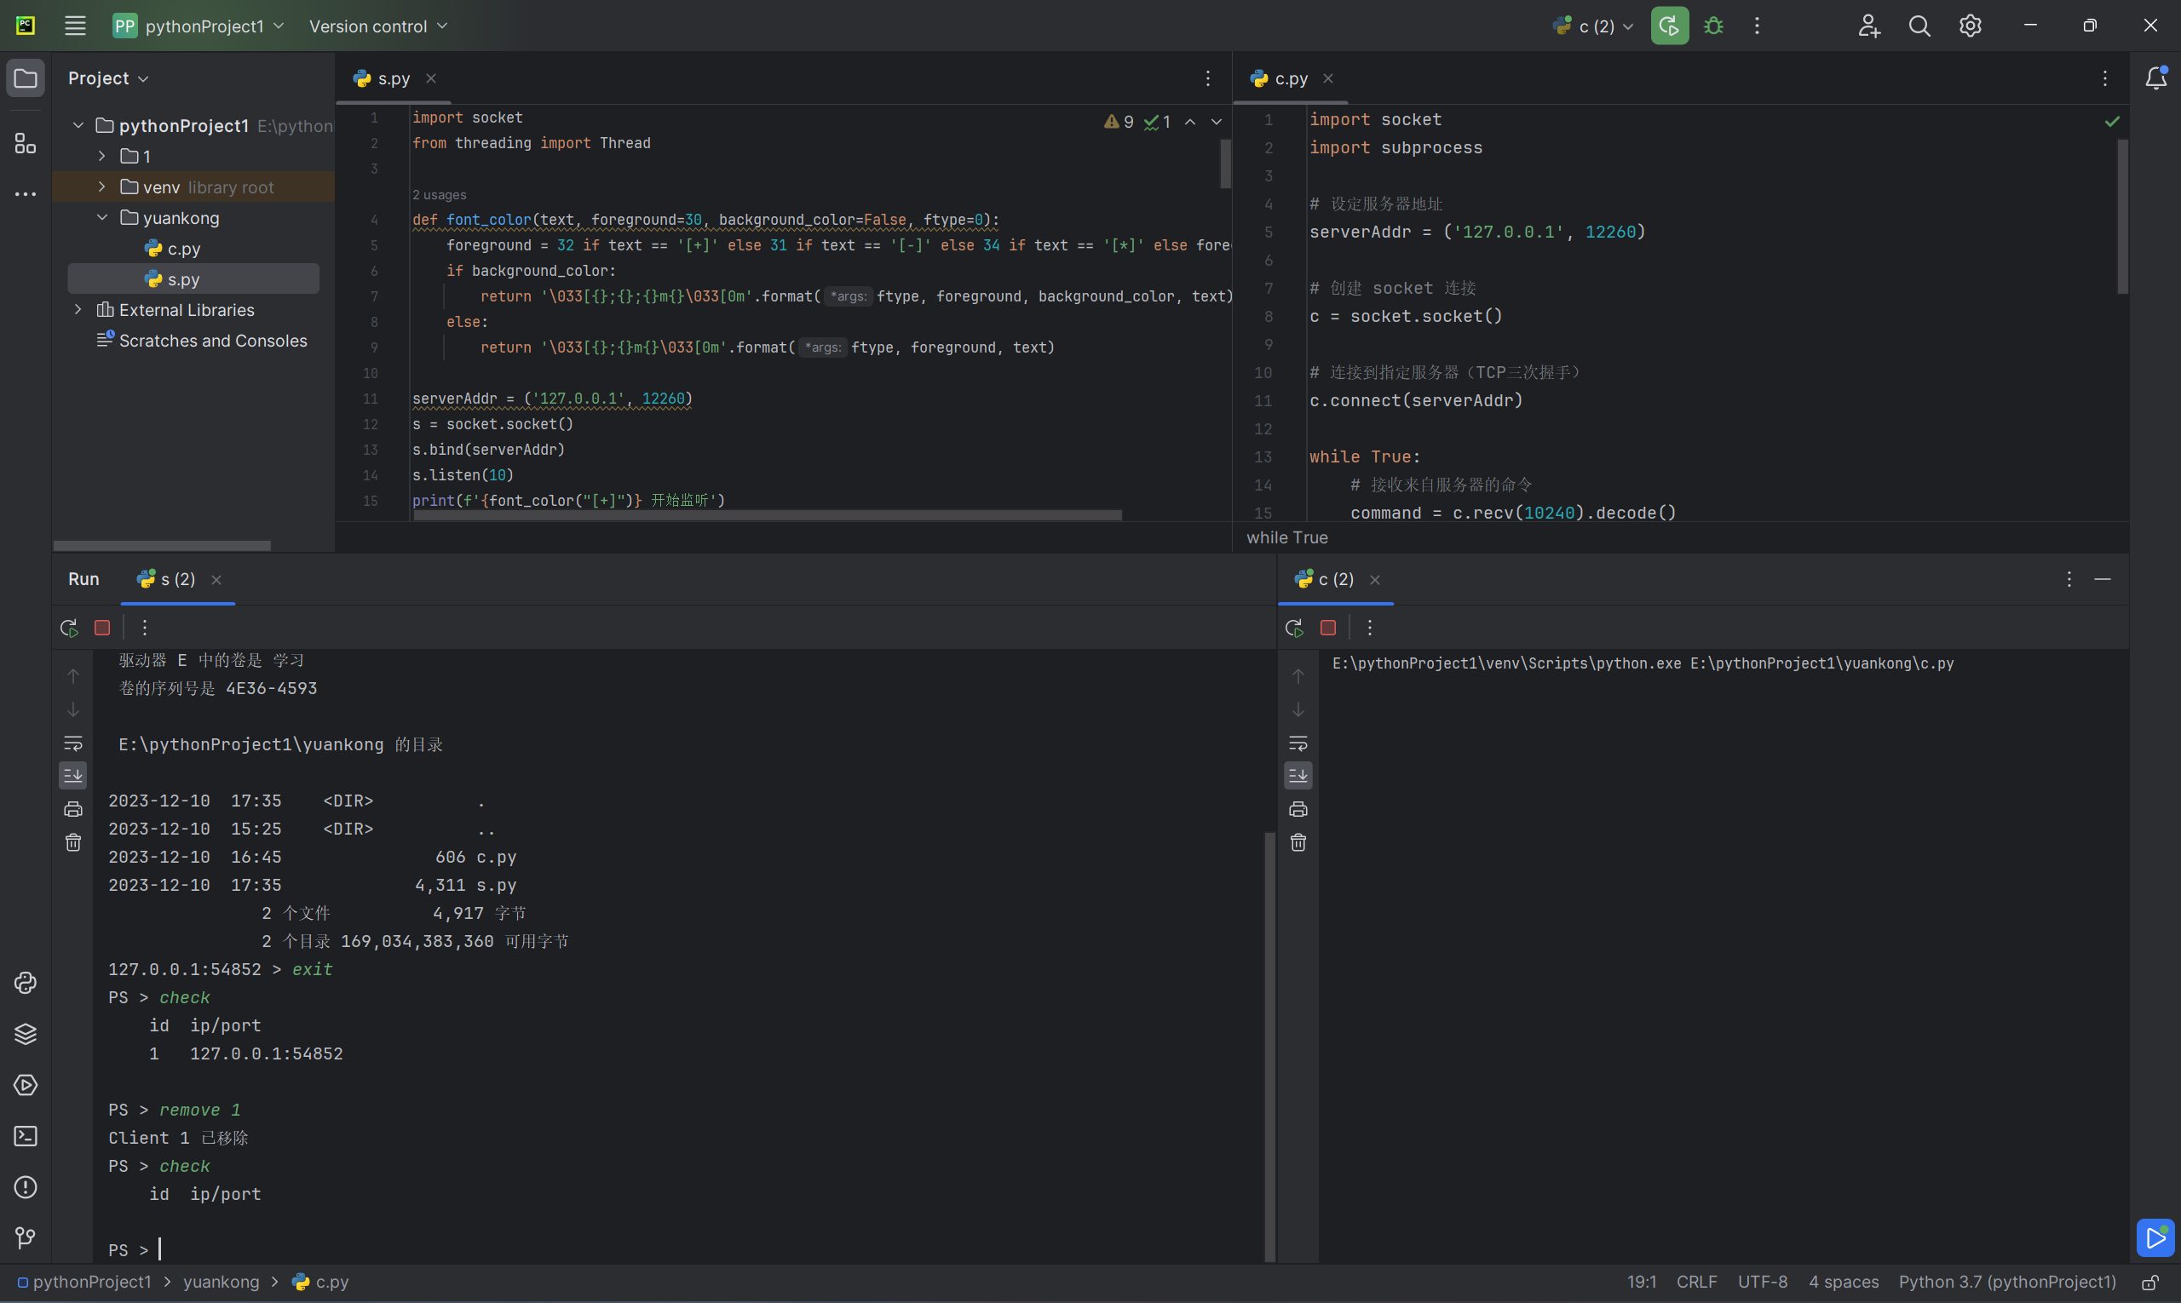This screenshot has height=1303, width=2181.
Task: Click the Python 3.7 interpreter selector
Action: (x=2007, y=1282)
